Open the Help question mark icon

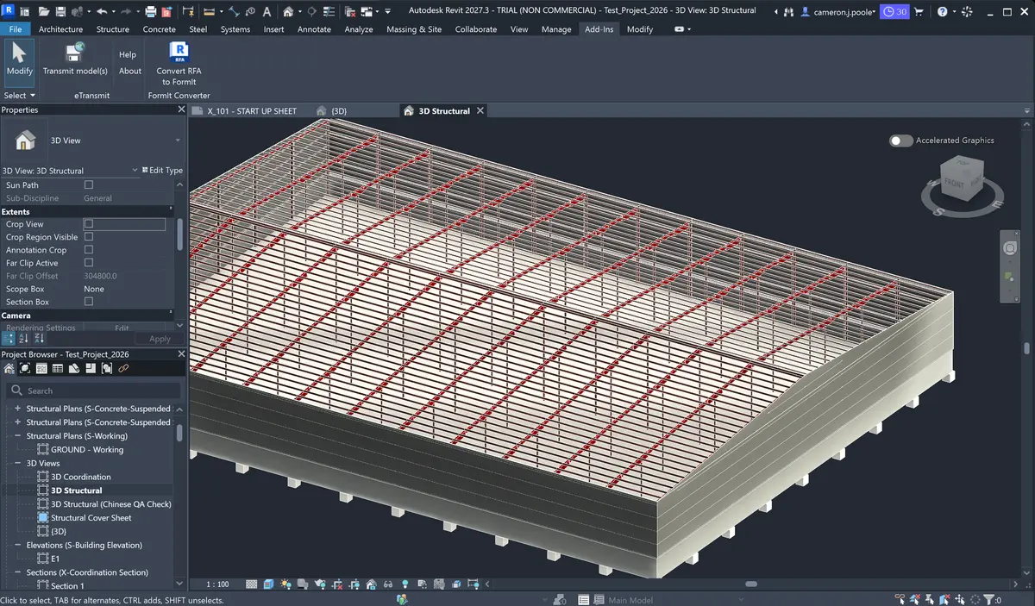click(x=942, y=11)
